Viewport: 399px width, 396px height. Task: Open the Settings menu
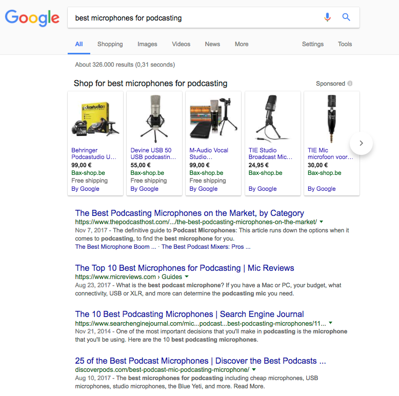pyautogui.click(x=313, y=44)
